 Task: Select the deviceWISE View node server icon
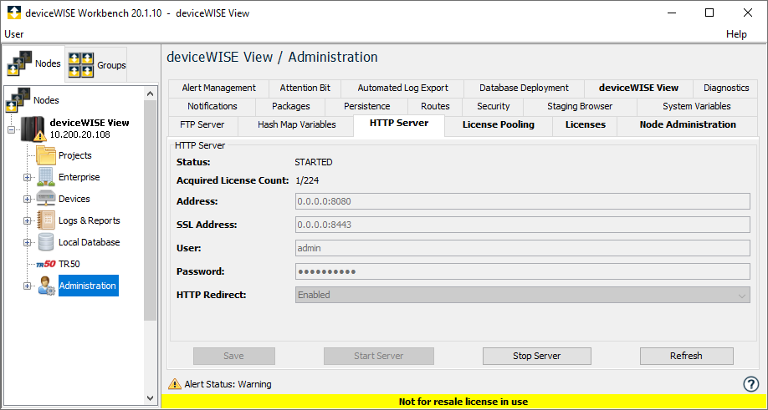pos(33,129)
